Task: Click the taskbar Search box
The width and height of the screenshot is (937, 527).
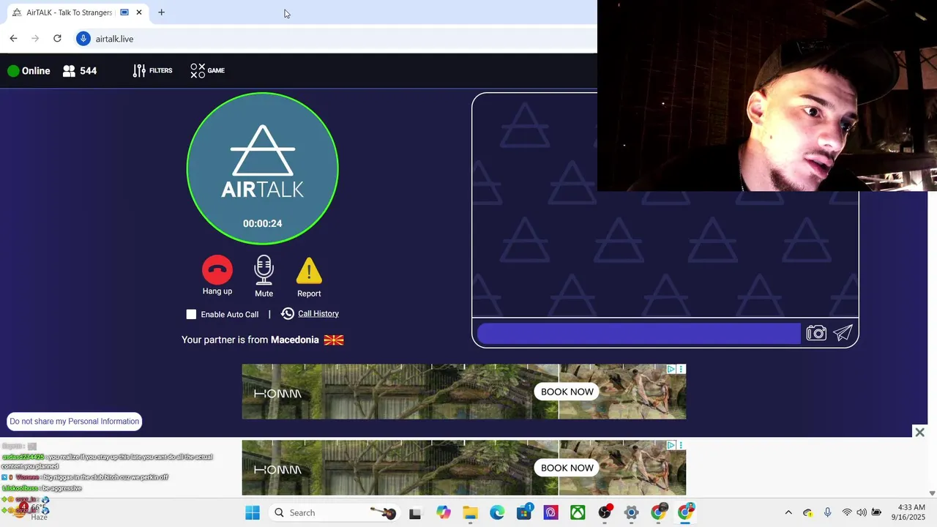Action: 333,512
